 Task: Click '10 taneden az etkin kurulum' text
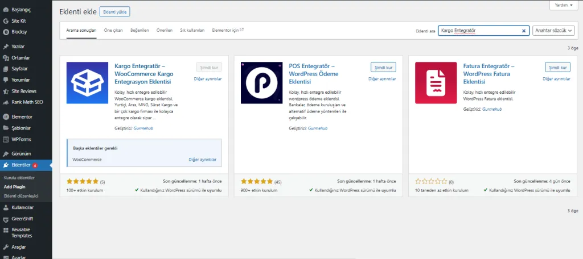(x=442, y=190)
